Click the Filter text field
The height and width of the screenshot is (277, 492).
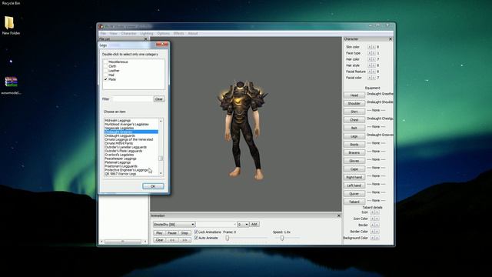[132, 99]
